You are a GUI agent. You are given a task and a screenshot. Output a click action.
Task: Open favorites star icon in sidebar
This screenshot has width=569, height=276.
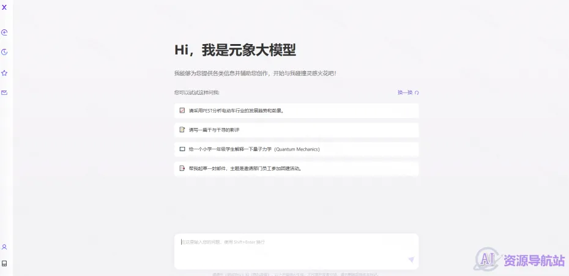4,73
